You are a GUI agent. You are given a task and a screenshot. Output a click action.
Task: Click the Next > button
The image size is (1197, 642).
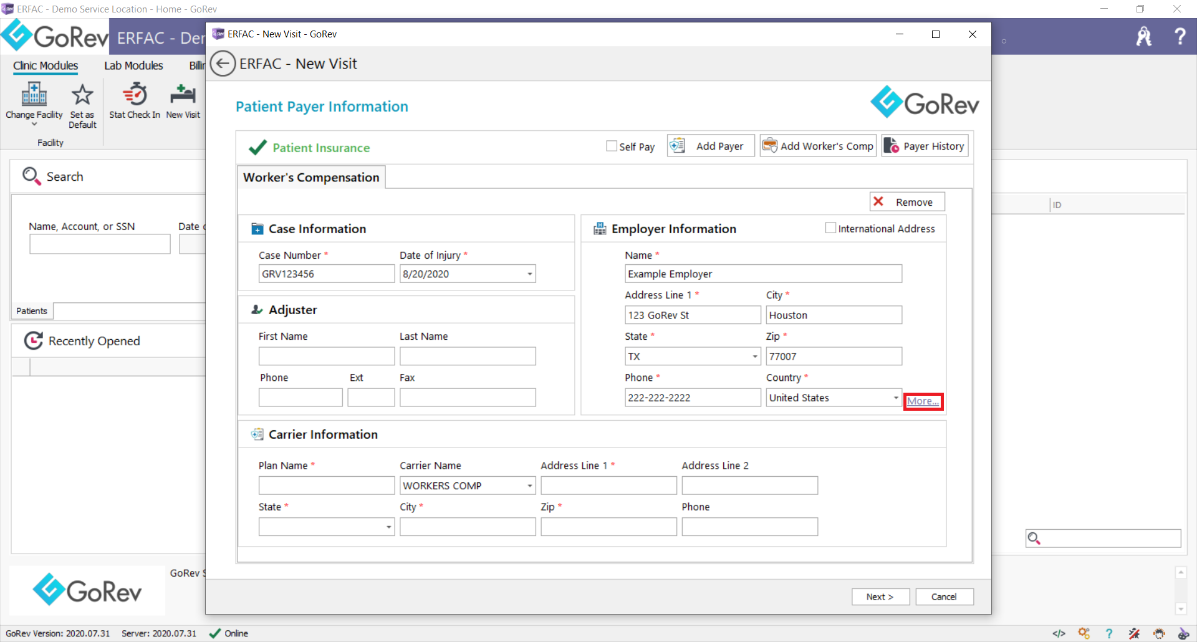[x=880, y=596]
